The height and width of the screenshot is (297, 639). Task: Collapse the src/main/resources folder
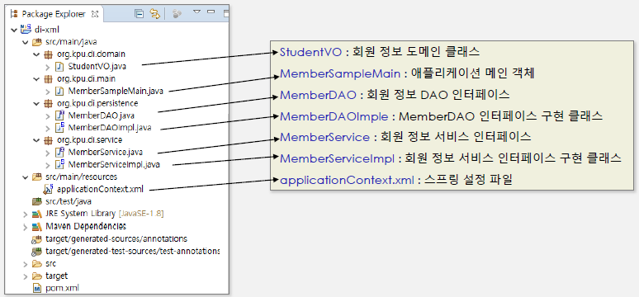point(26,177)
